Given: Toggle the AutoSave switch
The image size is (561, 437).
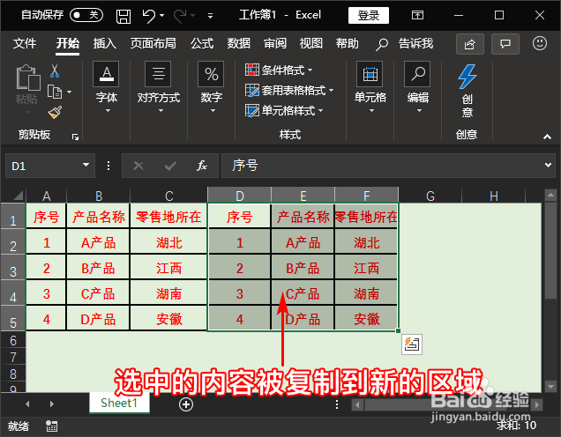Looking at the screenshot, I should tap(86, 15).
